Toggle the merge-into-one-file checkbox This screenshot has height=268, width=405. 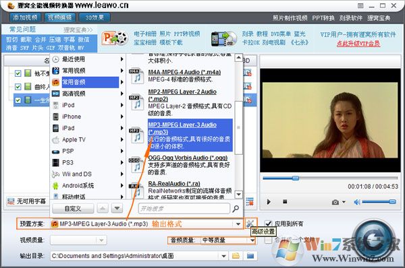(269, 240)
